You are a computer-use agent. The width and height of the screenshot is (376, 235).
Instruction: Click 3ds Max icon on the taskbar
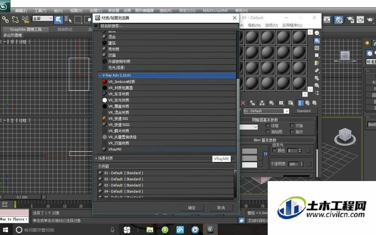[x=210, y=230]
